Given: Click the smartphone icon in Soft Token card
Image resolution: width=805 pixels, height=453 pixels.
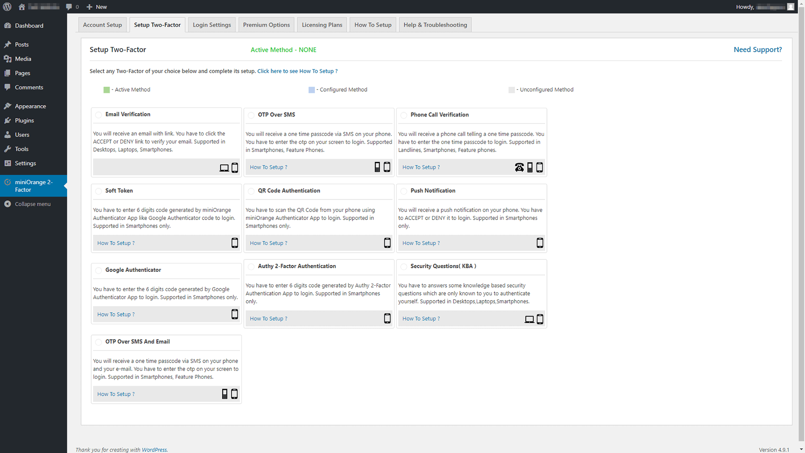Looking at the screenshot, I should 235,243.
